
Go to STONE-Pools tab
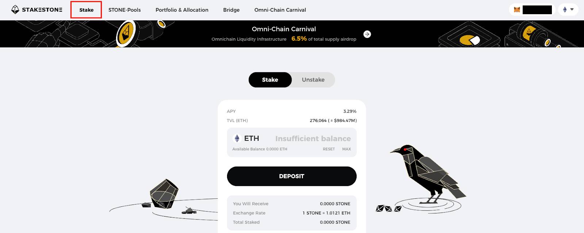pos(124,10)
